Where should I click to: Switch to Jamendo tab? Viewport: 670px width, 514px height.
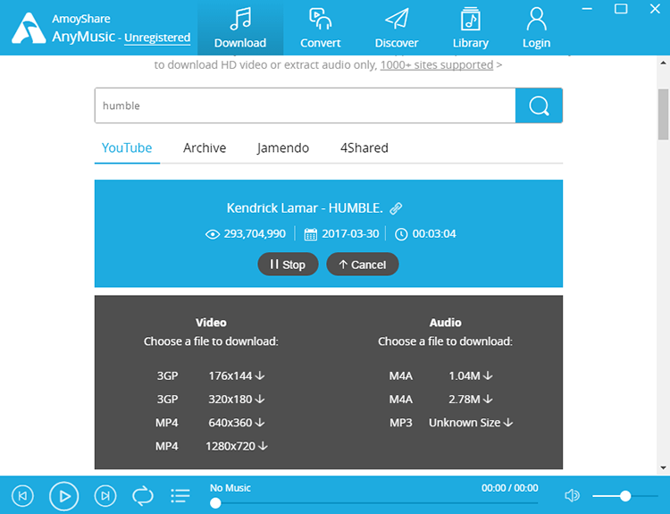coord(283,148)
